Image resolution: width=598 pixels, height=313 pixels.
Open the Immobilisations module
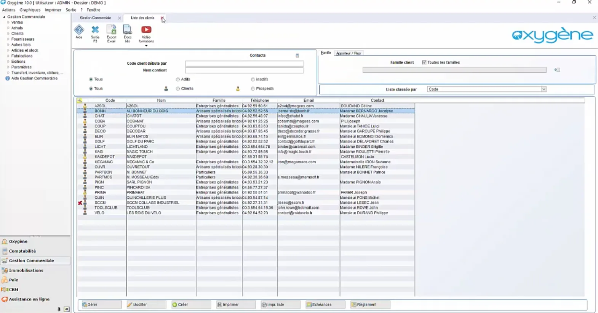coord(26,270)
